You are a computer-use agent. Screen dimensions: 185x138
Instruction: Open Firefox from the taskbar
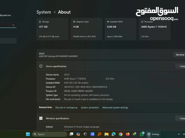[x=128, y=134]
